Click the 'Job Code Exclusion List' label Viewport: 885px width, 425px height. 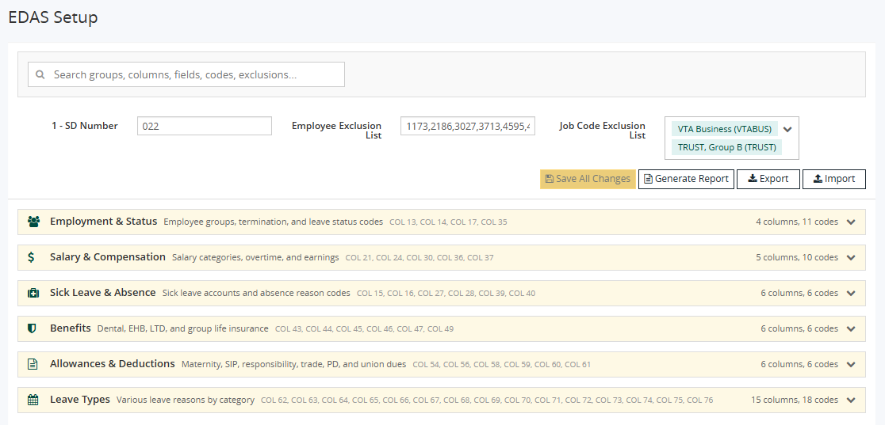602,131
